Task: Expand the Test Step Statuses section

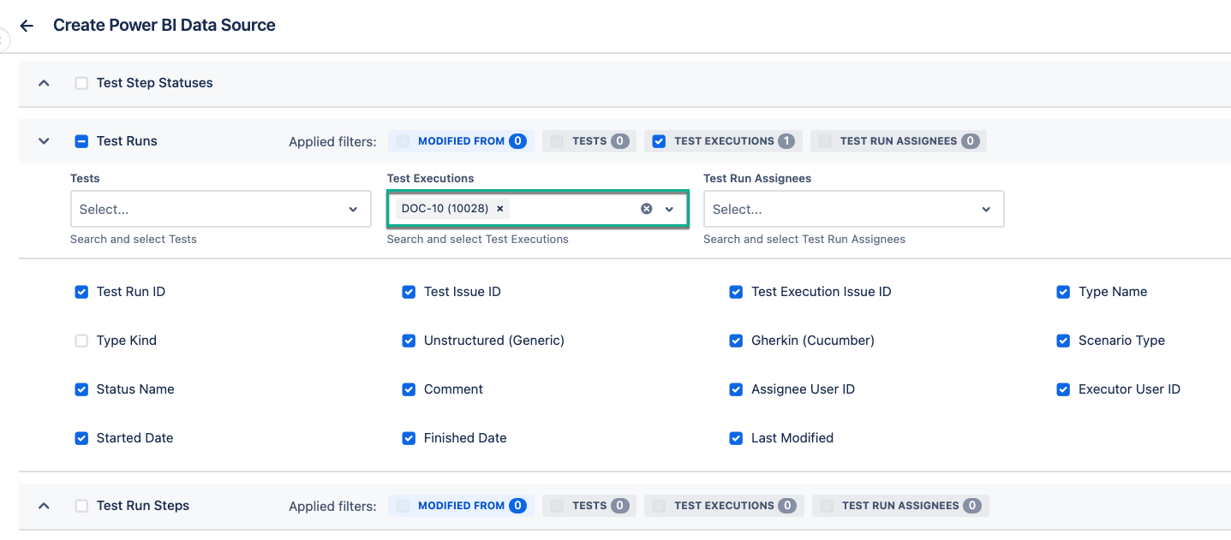Action: 44,83
